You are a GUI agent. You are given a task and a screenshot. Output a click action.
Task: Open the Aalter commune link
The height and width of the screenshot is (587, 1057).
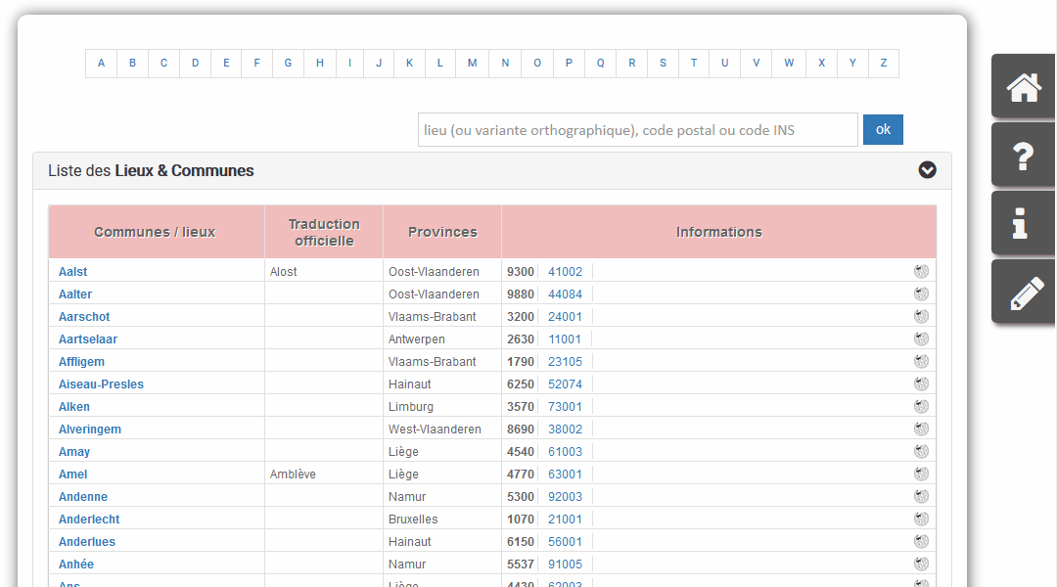pos(74,293)
